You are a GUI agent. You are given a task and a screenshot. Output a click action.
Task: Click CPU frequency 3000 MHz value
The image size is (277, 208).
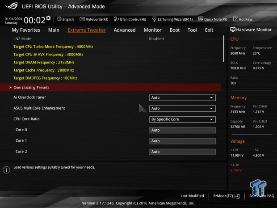tap(238, 53)
